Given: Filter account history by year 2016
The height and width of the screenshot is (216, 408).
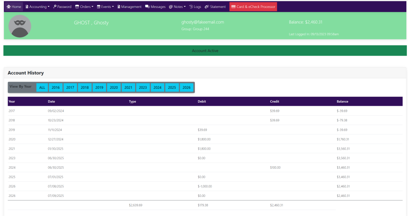Looking at the screenshot, I should tap(56, 88).
